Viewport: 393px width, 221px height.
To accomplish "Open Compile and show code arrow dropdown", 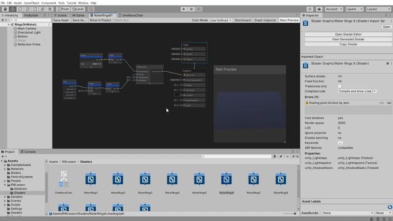I will click(x=375, y=91).
